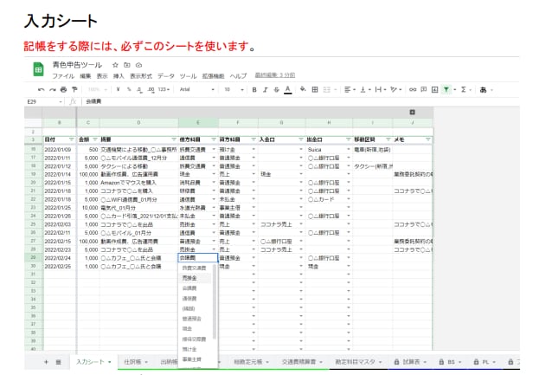Viewport: 552px width, 375px height.
Task: Toggle the green filter funnel button
Action: (446, 89)
